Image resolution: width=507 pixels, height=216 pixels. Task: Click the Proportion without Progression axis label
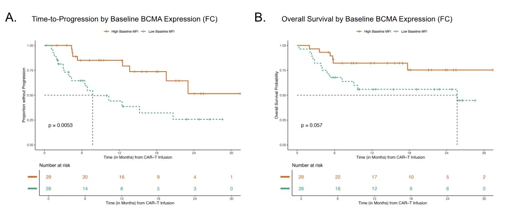24,95
